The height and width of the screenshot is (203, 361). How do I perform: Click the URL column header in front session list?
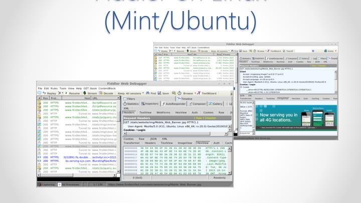[104, 98]
